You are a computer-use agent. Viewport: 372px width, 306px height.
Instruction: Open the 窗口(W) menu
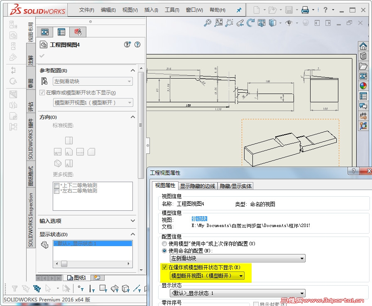click(194, 10)
